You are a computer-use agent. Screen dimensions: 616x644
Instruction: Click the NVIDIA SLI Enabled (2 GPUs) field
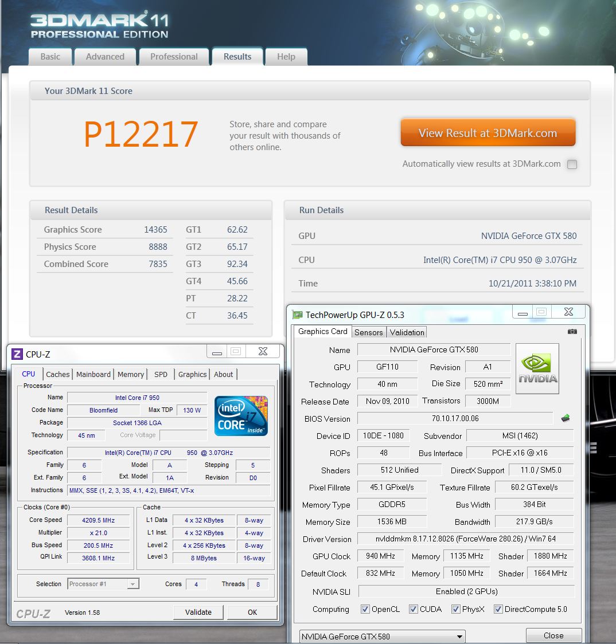click(466, 591)
